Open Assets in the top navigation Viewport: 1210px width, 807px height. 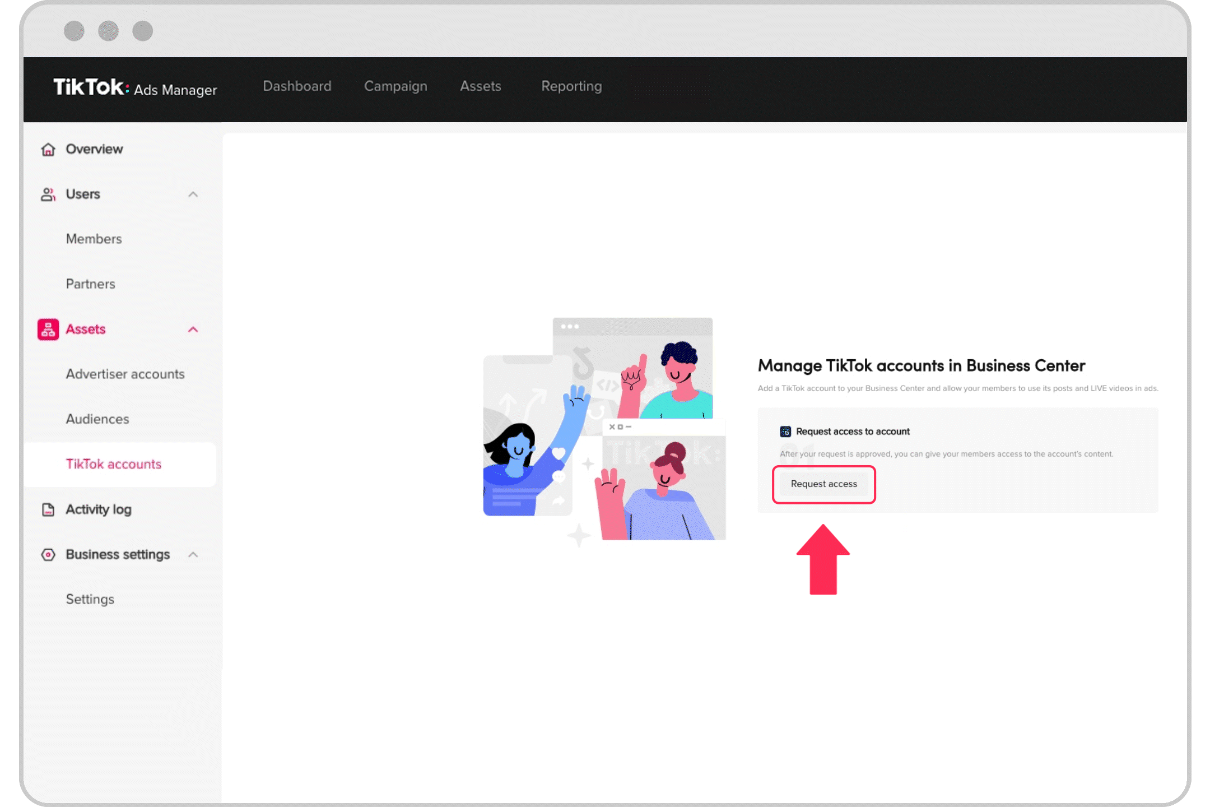pos(481,86)
